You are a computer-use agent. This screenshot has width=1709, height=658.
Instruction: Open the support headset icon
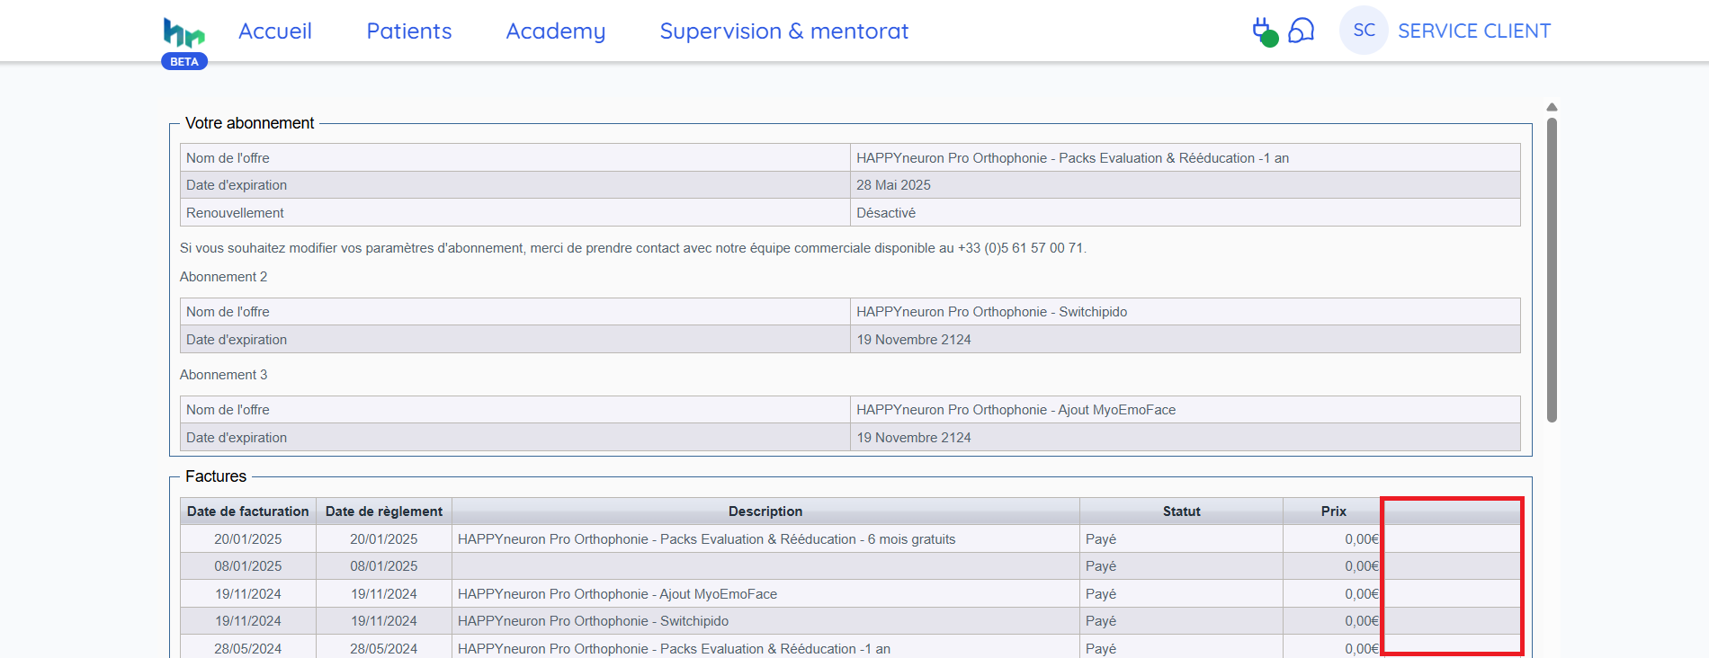click(x=1302, y=31)
